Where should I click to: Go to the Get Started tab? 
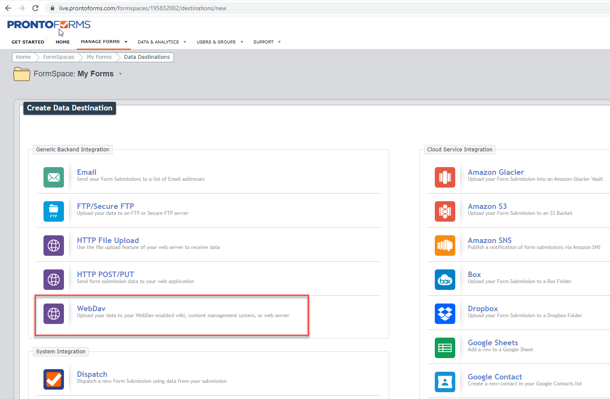(x=28, y=42)
